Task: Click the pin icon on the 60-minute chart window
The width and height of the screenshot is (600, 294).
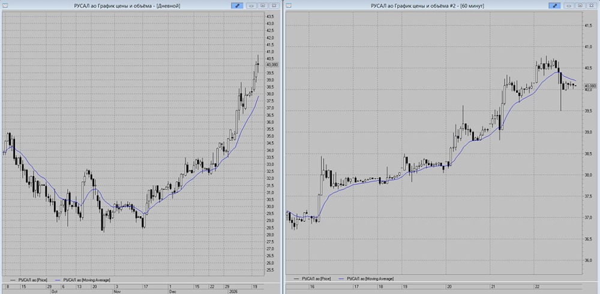Action: [554, 6]
